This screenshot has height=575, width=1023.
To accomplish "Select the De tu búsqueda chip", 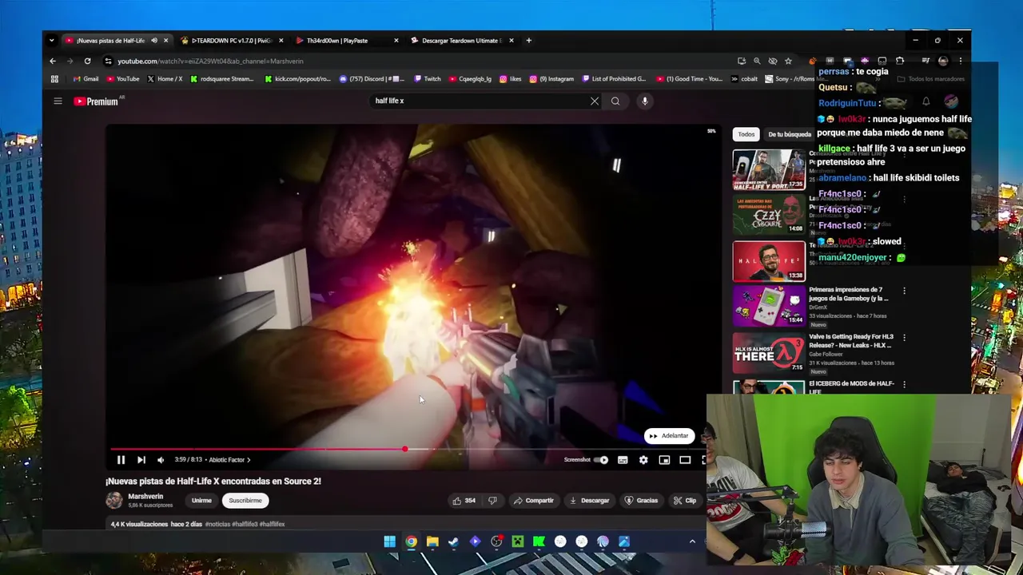I will tap(790, 134).
